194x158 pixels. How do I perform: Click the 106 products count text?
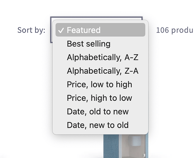(x=174, y=30)
